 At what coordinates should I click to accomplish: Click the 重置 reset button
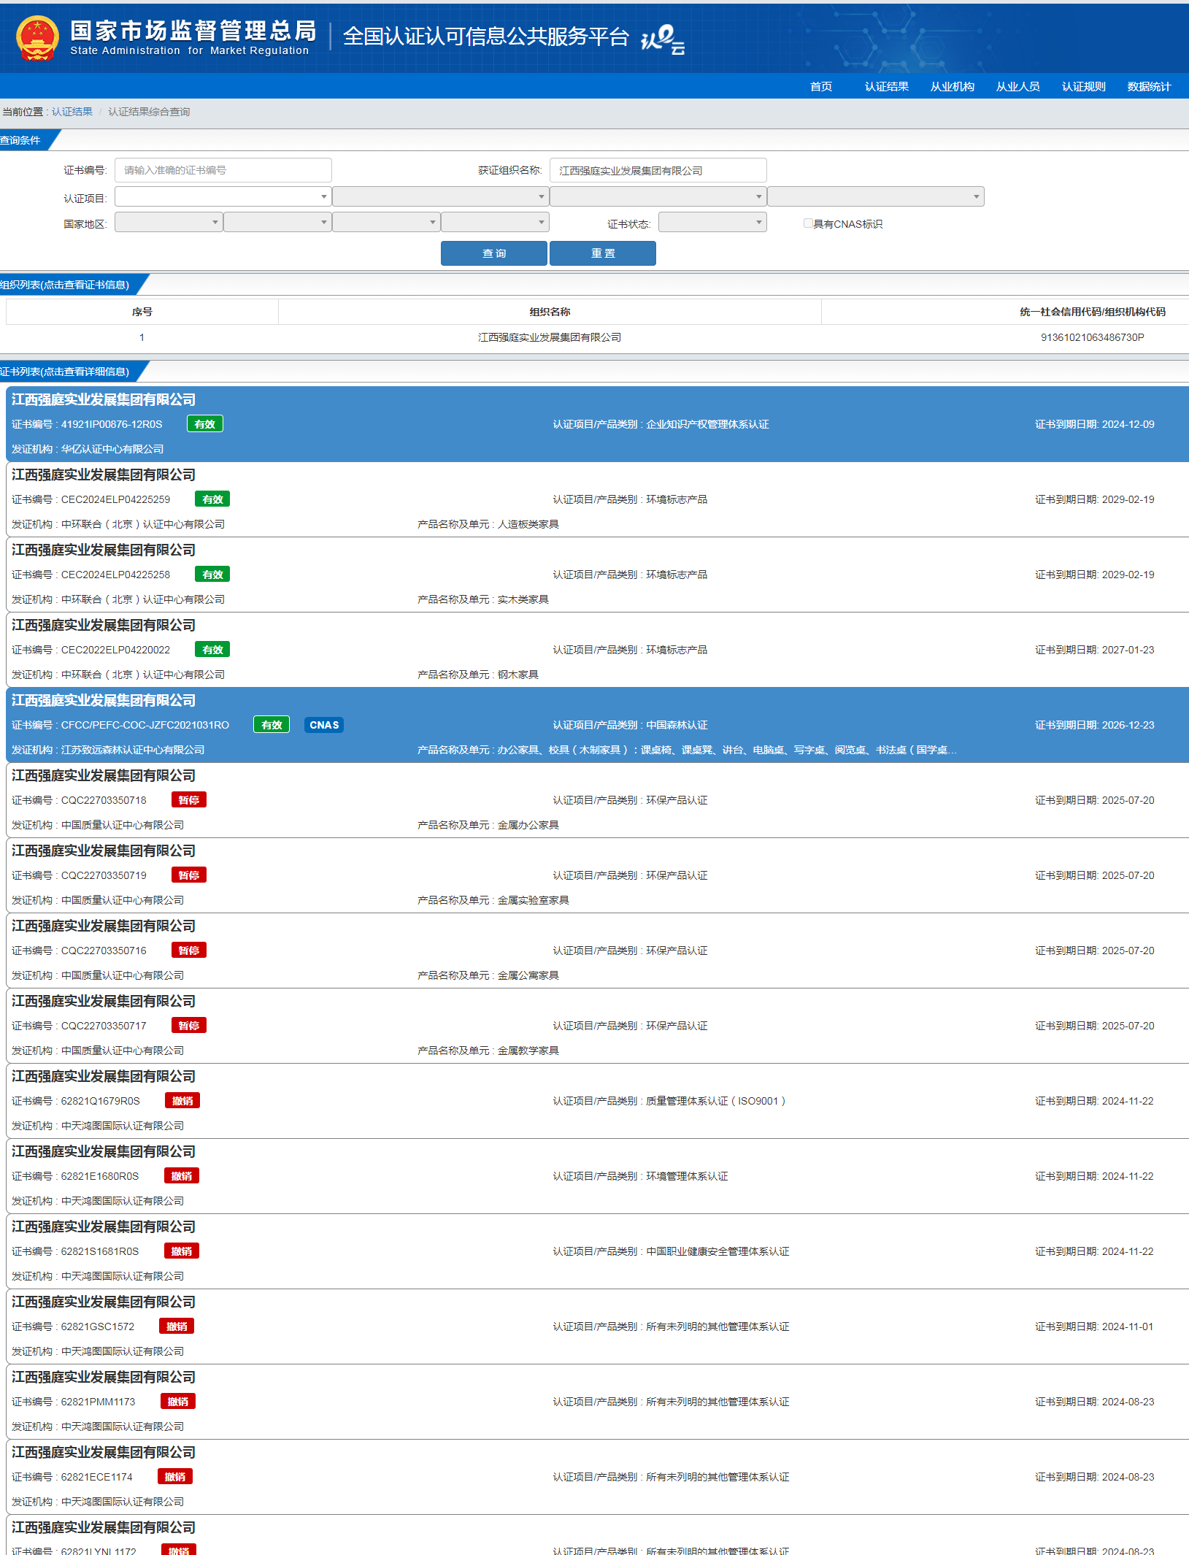point(603,253)
